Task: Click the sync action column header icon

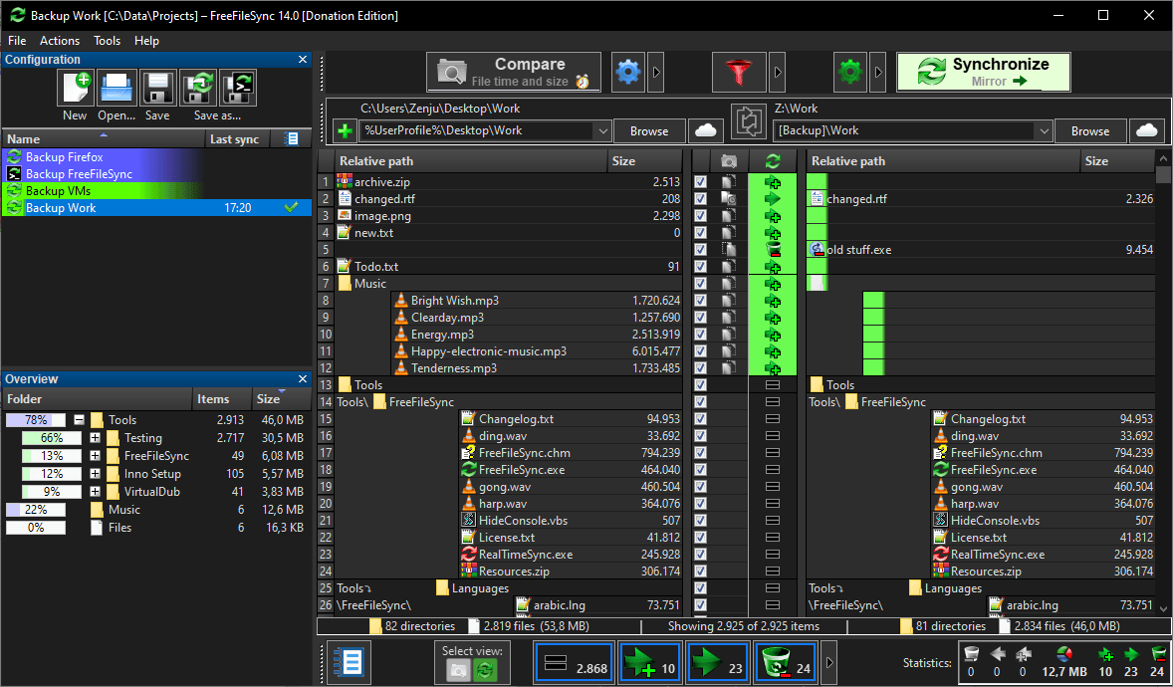Action: [773, 161]
